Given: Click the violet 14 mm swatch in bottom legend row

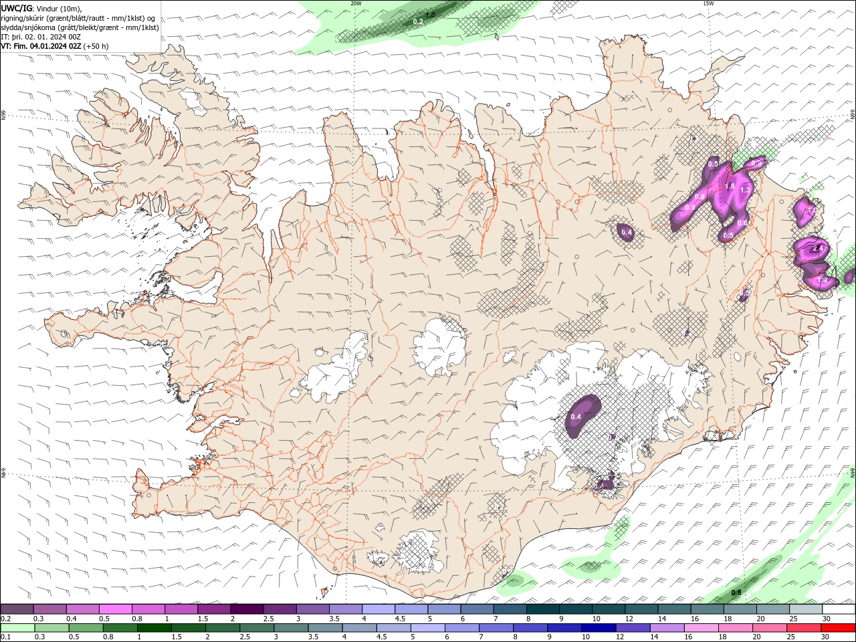Looking at the screenshot, I should click(667, 628).
